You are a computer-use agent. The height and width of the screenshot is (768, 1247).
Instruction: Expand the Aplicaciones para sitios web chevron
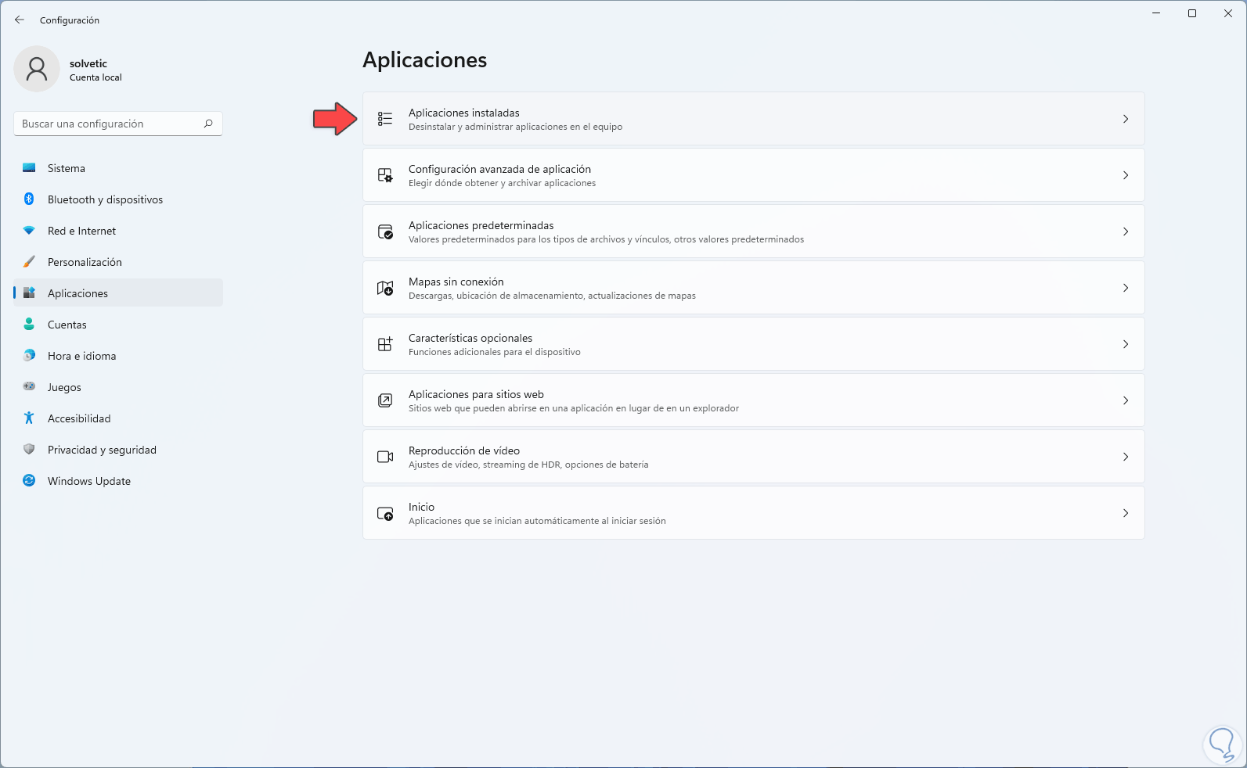pos(1125,400)
